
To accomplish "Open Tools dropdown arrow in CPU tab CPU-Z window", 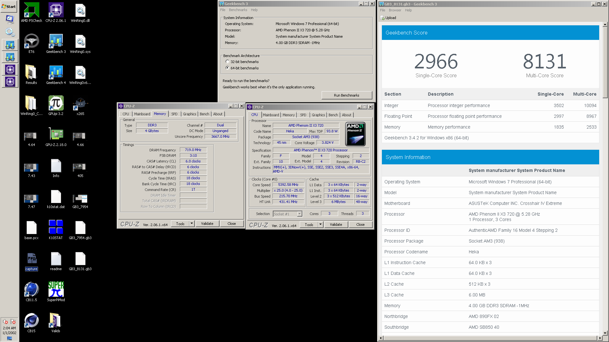I will pyautogui.click(x=320, y=225).
